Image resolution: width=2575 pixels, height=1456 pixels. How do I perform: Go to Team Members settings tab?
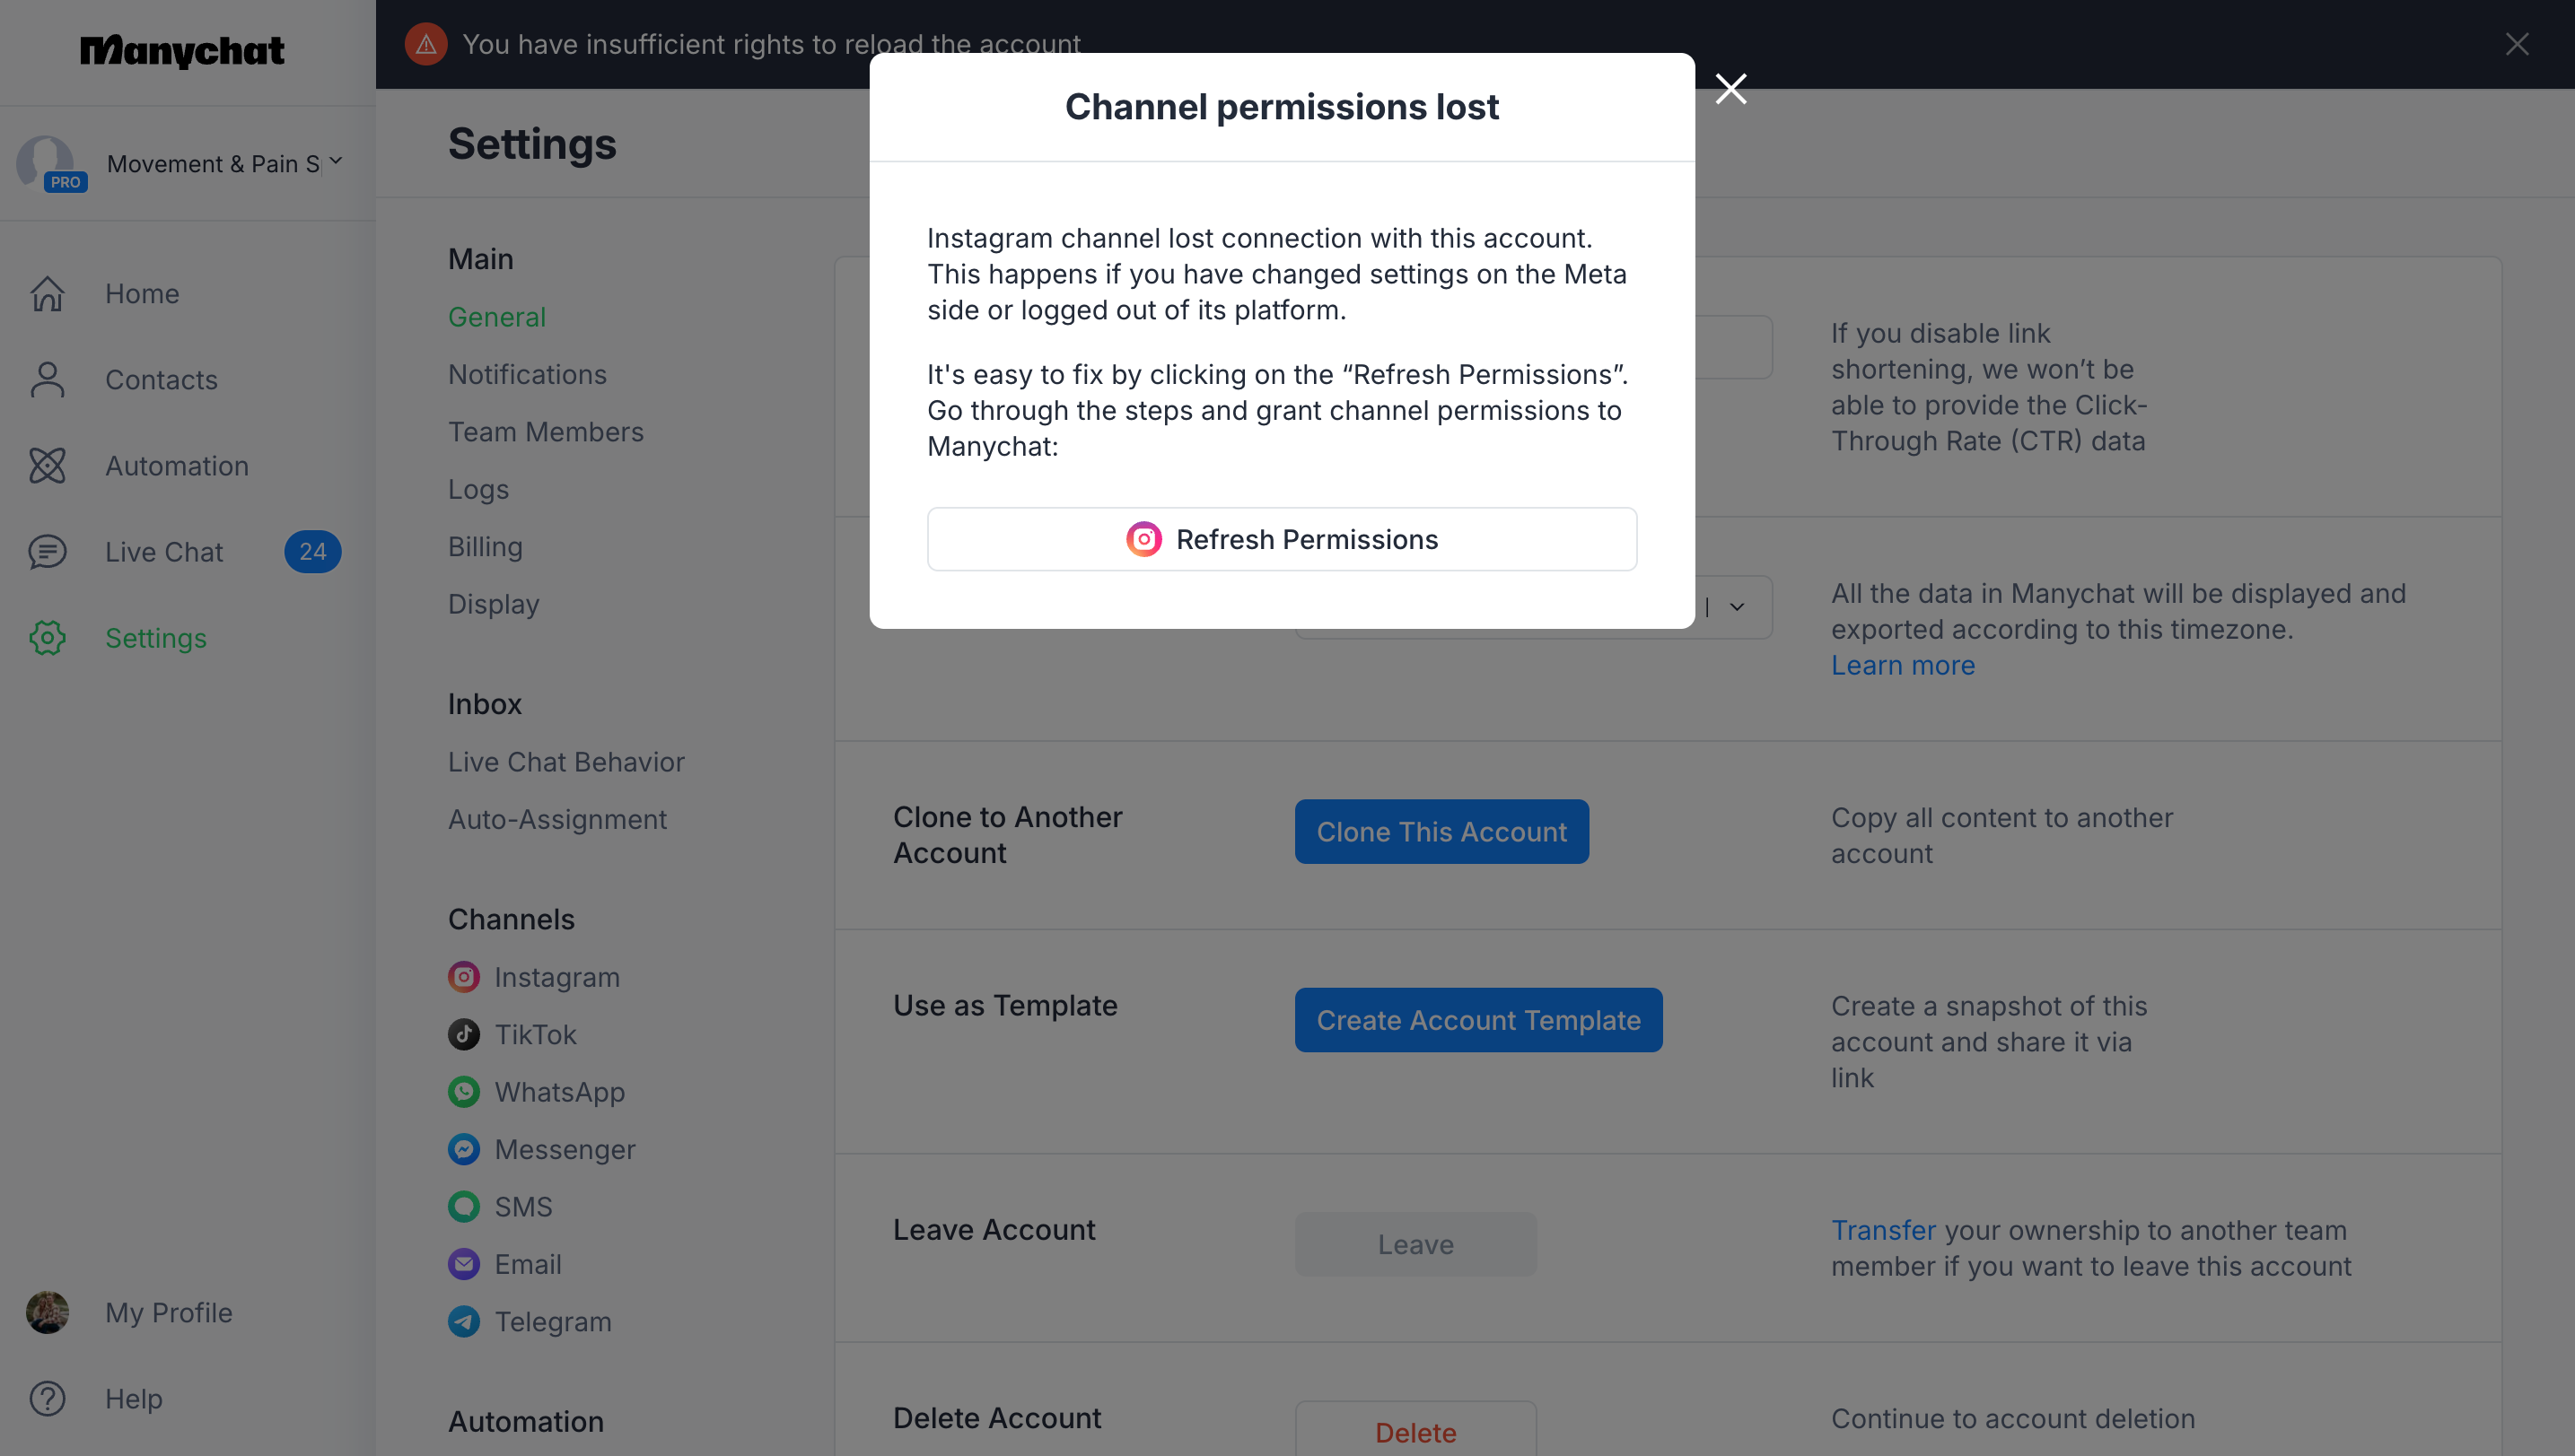pos(545,432)
